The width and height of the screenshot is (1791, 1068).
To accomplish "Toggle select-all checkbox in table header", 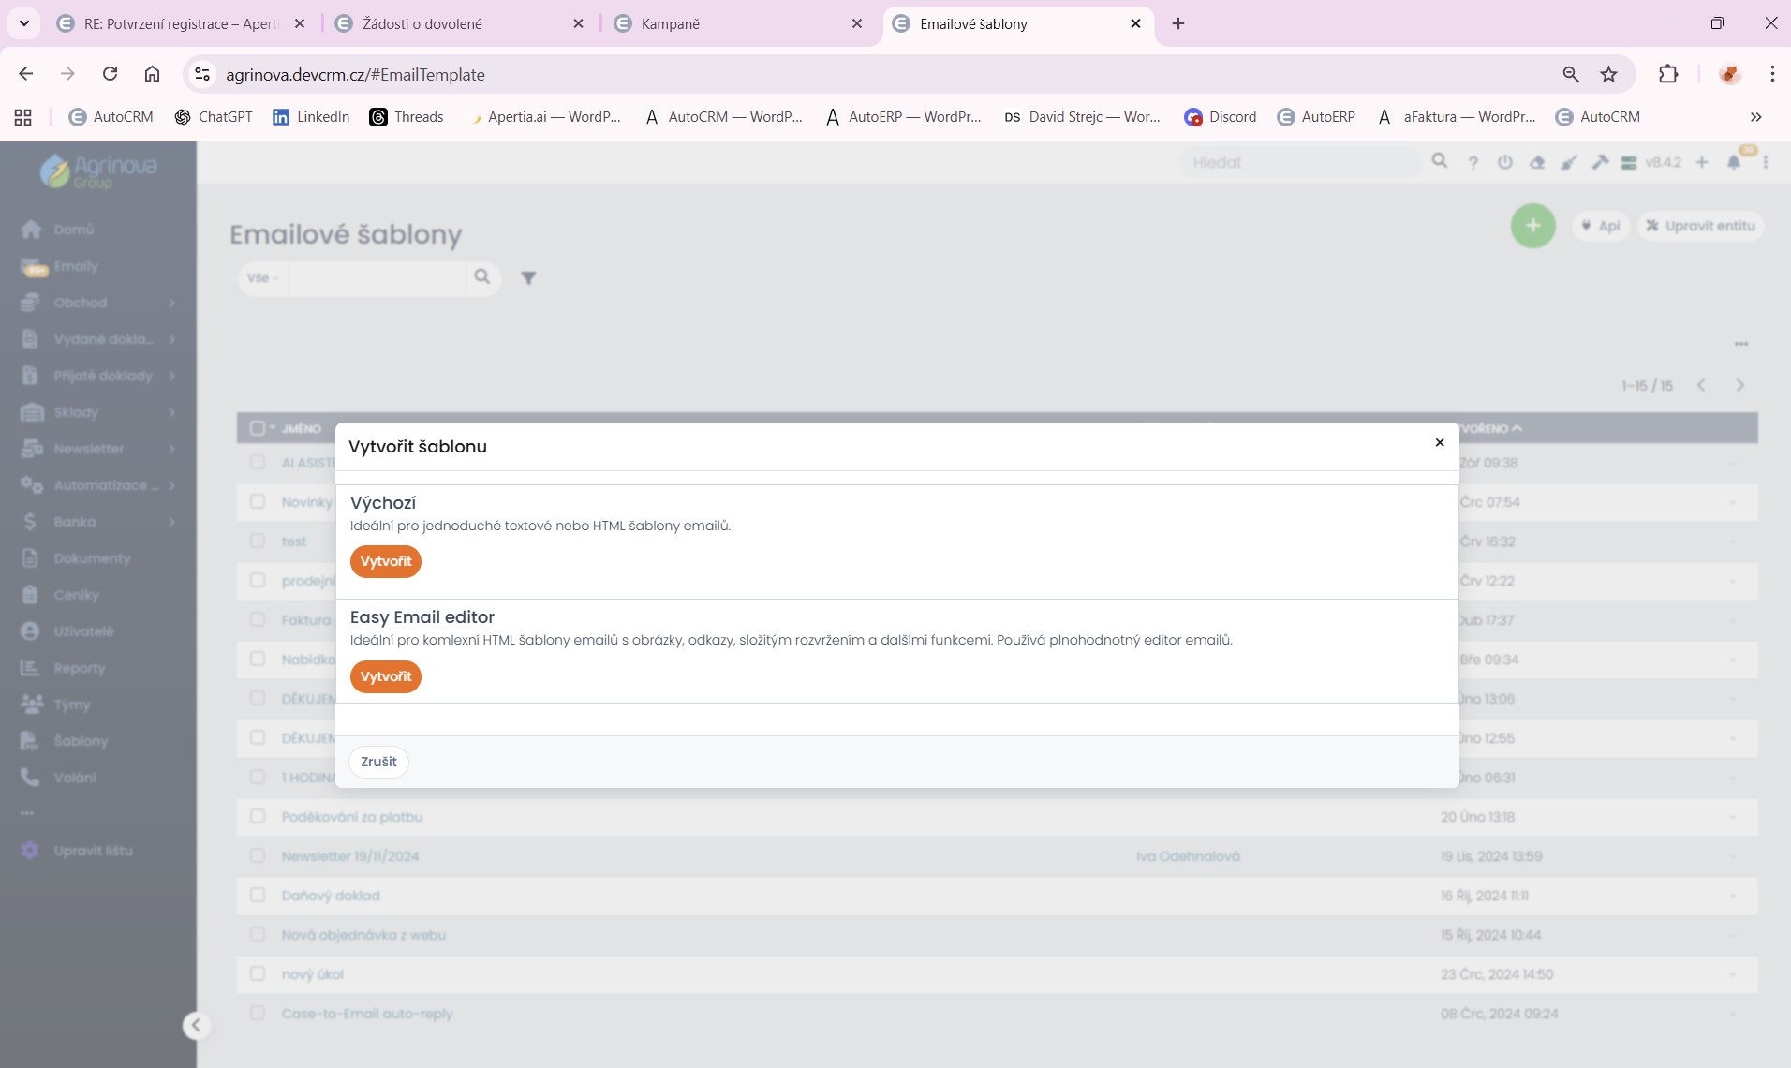I will coord(258,428).
